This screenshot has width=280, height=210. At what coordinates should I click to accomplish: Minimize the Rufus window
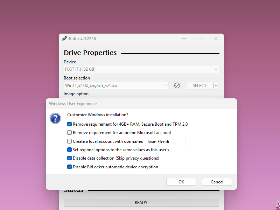(184, 38)
